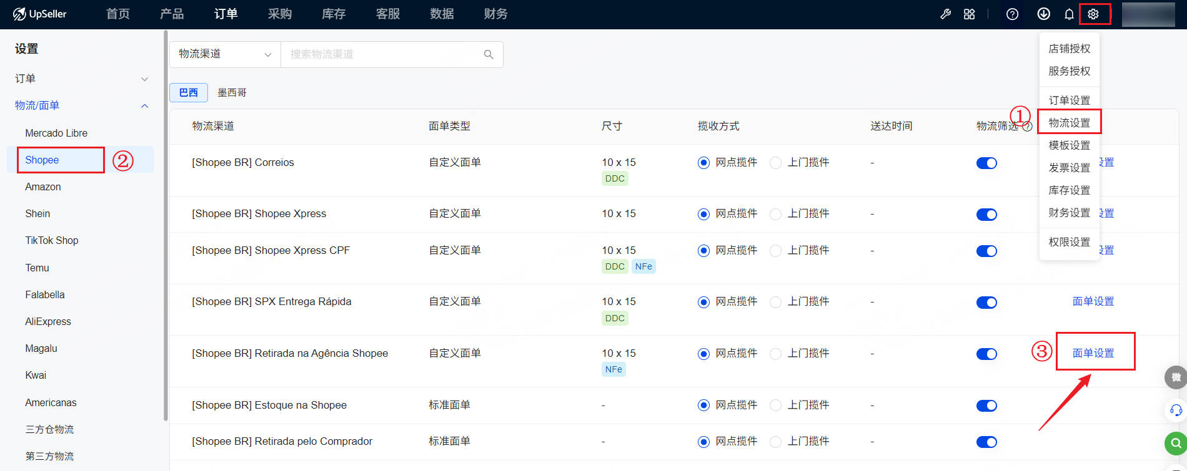Select 财务设置 in settings menu
This screenshot has height=471, width=1187.
1070,212
